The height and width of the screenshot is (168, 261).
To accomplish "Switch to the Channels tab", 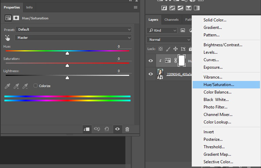I will coord(171,19).
